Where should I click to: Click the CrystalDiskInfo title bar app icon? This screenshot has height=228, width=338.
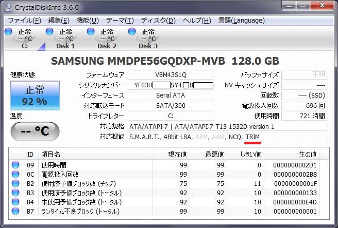pyautogui.click(x=8, y=8)
